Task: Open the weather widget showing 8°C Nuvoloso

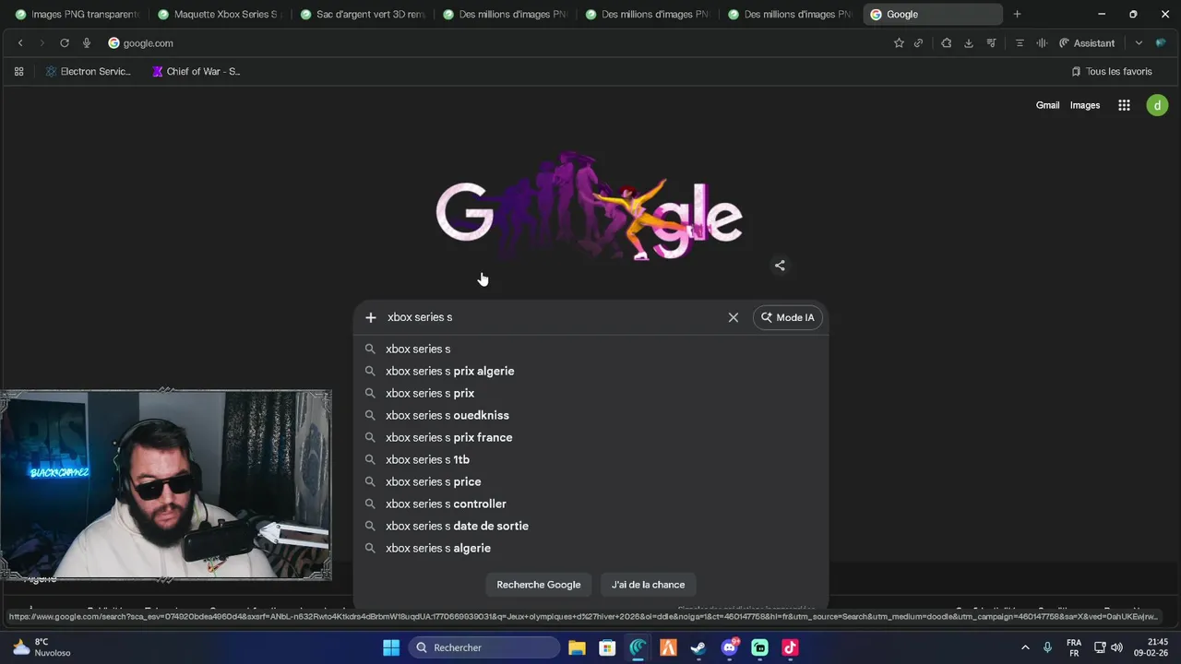Action: click(x=41, y=647)
